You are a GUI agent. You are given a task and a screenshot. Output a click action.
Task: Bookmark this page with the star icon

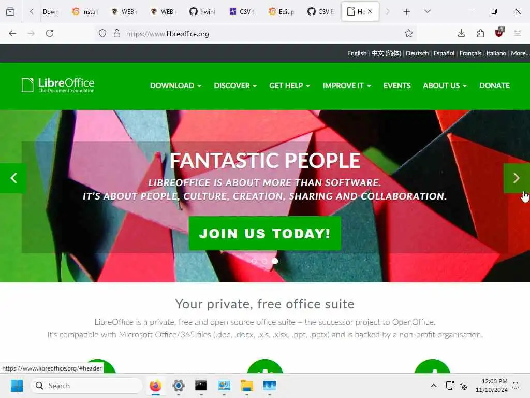point(409,33)
